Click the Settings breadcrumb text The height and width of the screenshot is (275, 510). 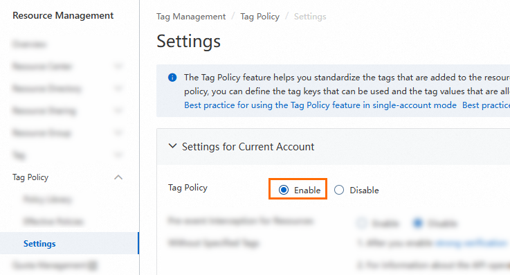(310, 17)
